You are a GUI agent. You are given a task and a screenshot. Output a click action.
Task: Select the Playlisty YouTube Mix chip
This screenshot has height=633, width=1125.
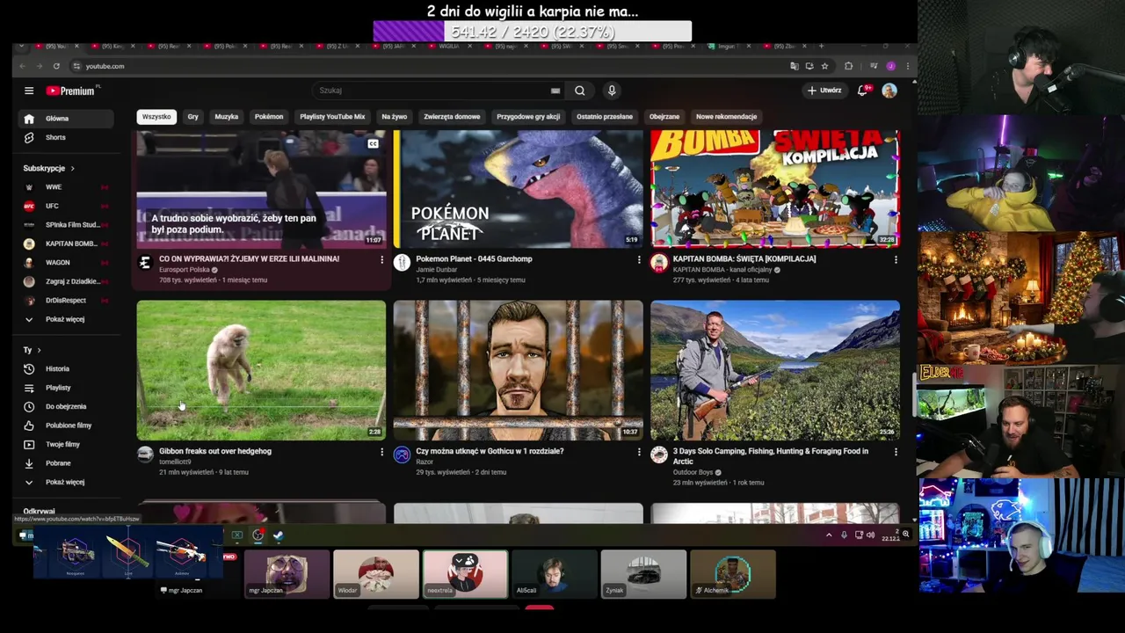(x=332, y=116)
